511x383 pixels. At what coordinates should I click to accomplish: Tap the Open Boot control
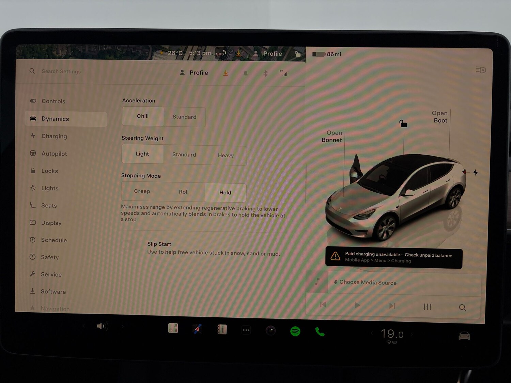(440, 117)
